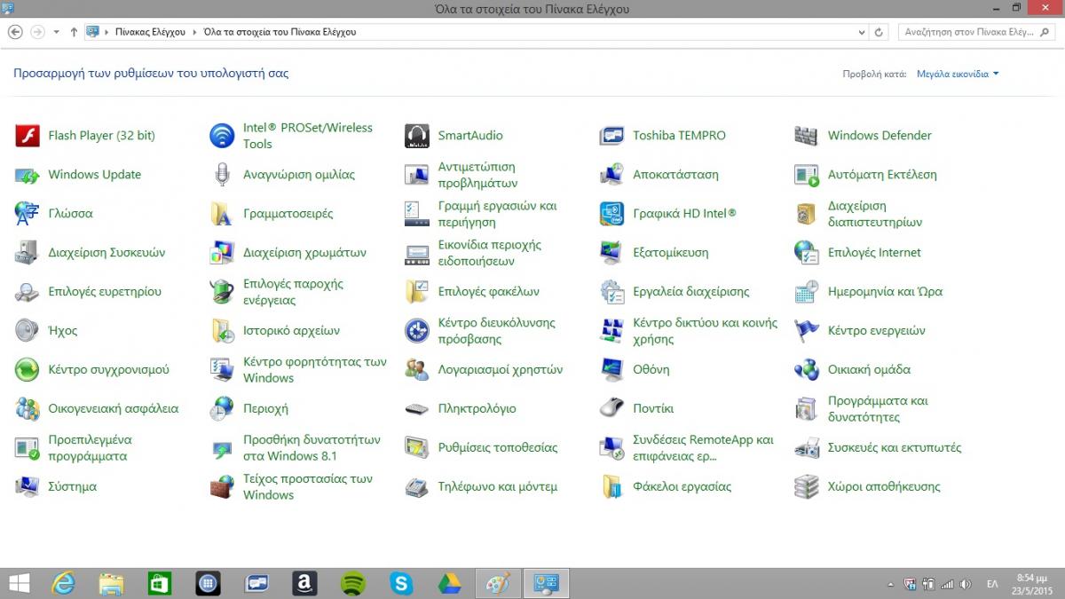The image size is (1065, 599).
Task: Click the Πληκτρολόγιο keyboard icon
Action: coord(417,409)
